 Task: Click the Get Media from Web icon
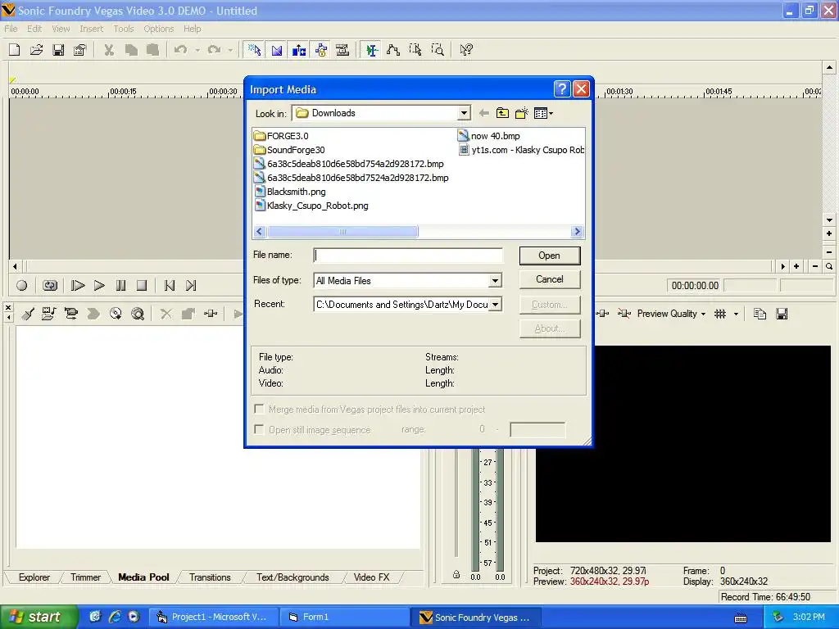138,314
